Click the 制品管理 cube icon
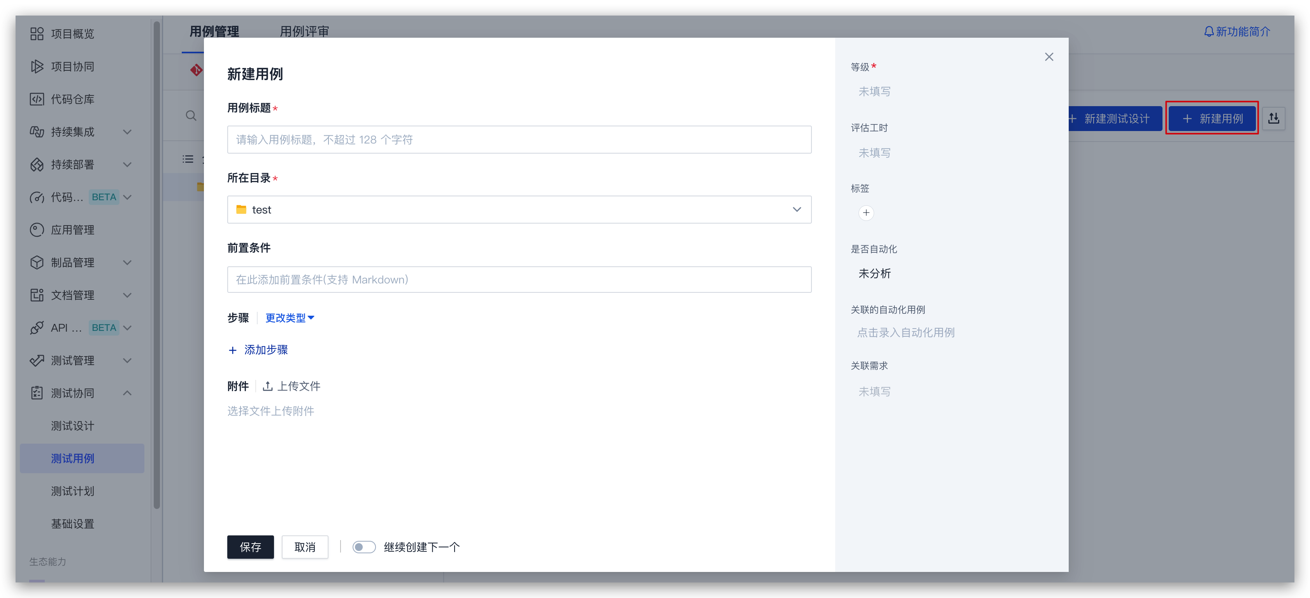 (x=37, y=263)
